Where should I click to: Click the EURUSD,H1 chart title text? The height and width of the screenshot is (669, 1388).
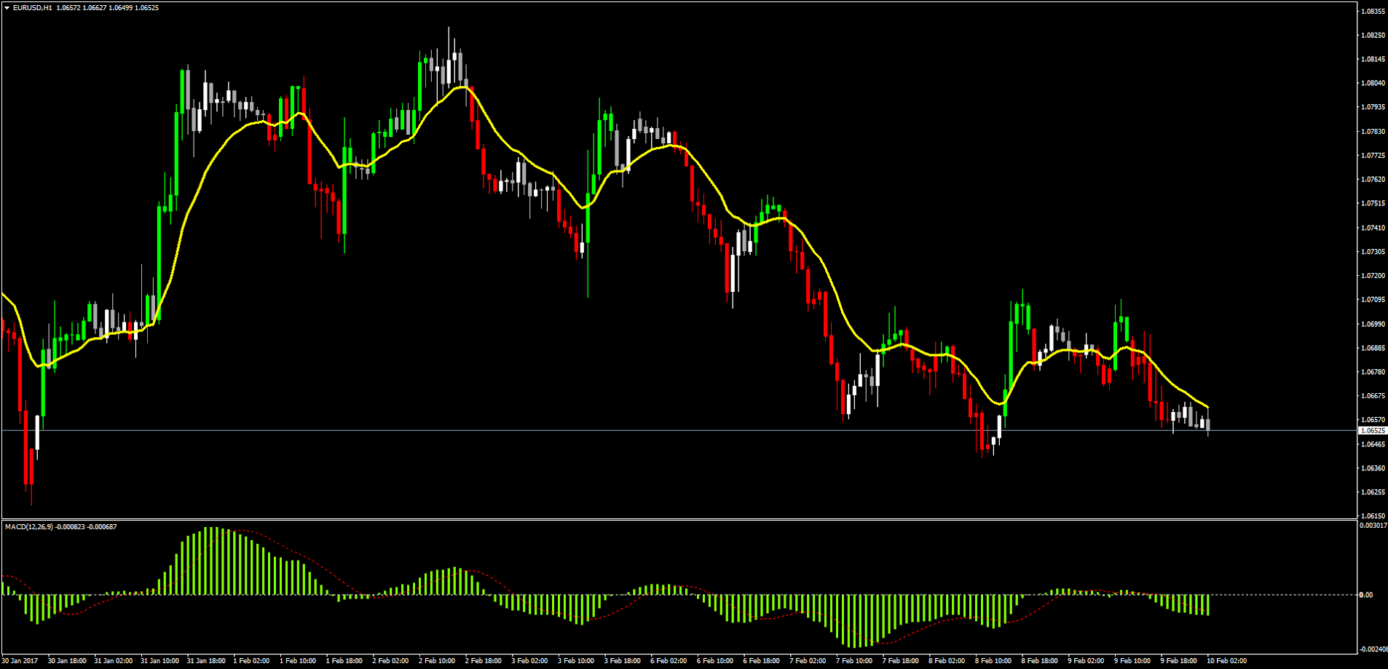pyautogui.click(x=32, y=8)
